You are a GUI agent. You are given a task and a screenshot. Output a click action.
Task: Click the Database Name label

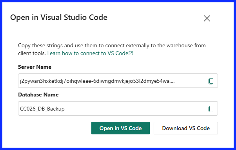(x=38, y=95)
